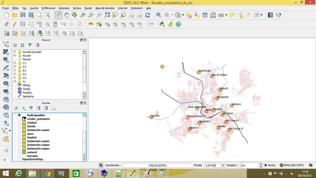Toggle the Rendu render checkbox
316x178 pixels.
266,165
